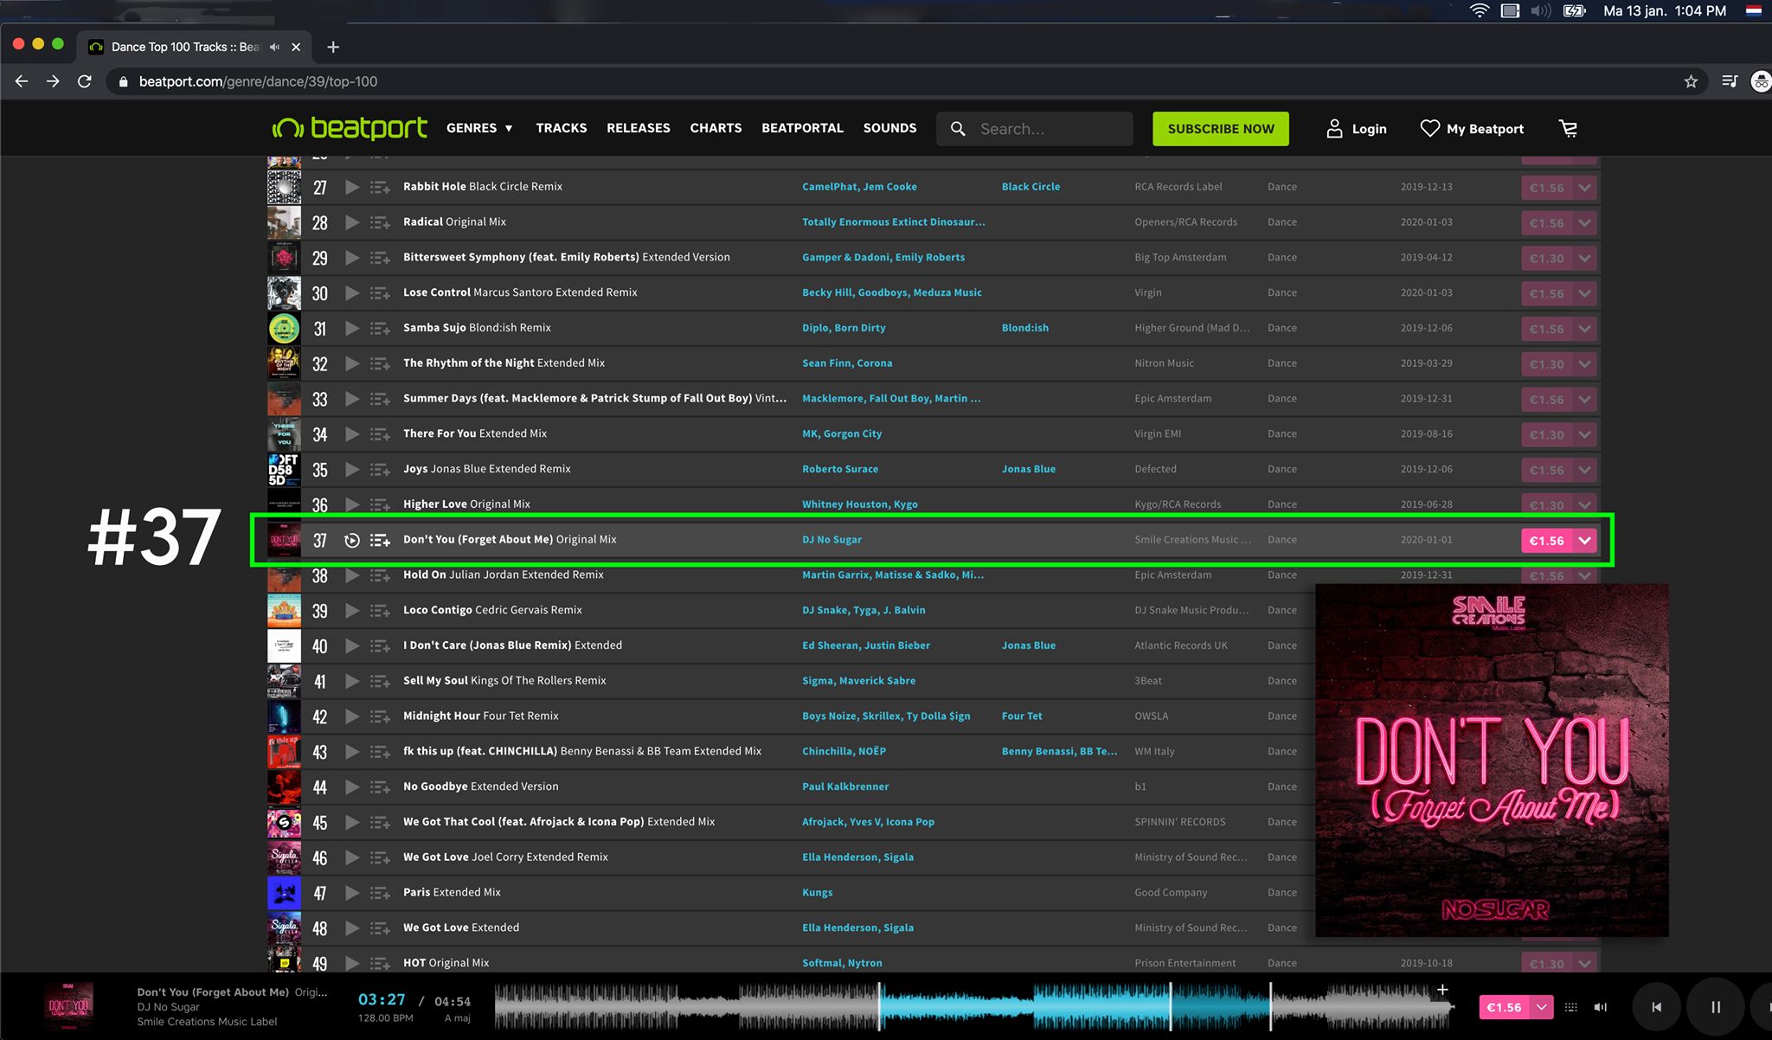1772x1040 pixels.
Task: Expand buy options for Summer Days
Action: pos(1584,400)
